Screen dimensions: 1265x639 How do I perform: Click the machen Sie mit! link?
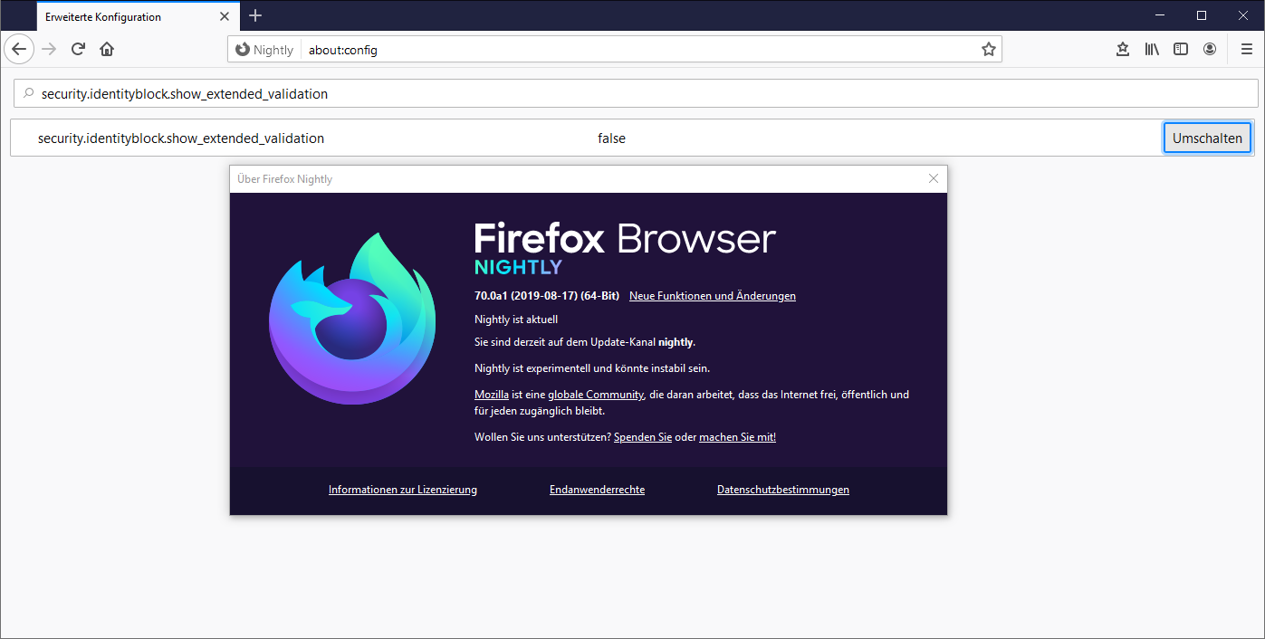tap(737, 437)
